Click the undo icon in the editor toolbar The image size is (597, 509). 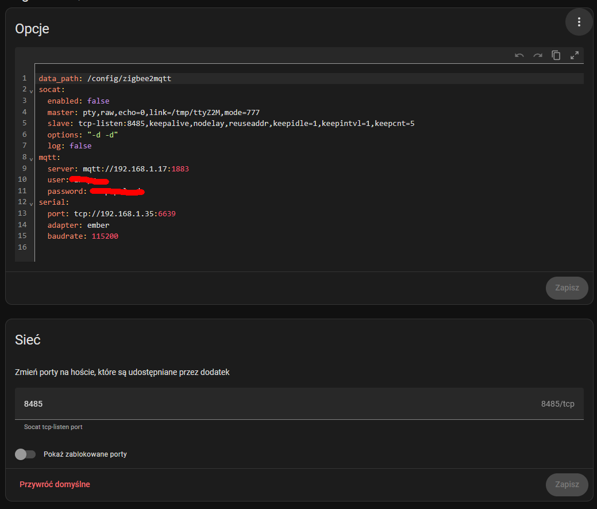tap(519, 55)
